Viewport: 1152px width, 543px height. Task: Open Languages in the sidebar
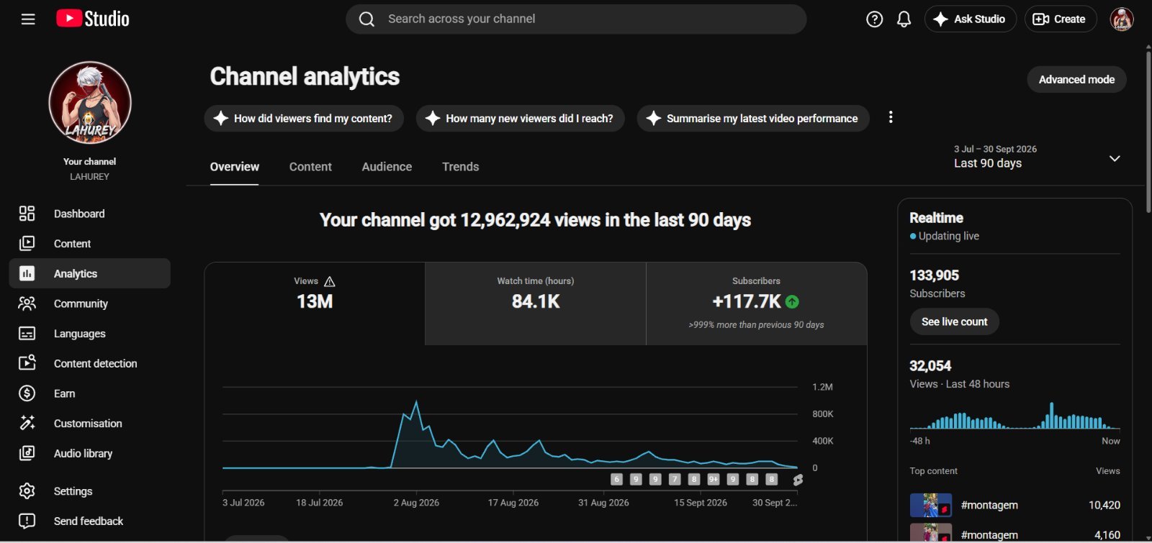[89, 334]
